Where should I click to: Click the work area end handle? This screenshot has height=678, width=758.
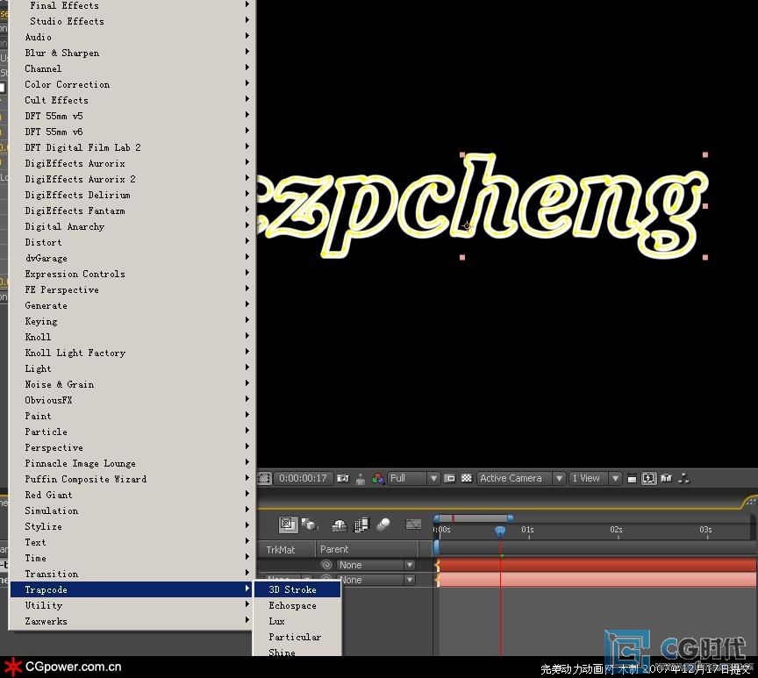pyautogui.click(x=510, y=518)
